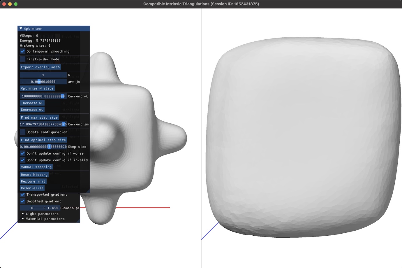The height and width of the screenshot is (268, 402).
Task: Click the Current wL value field
Action: [43, 96]
